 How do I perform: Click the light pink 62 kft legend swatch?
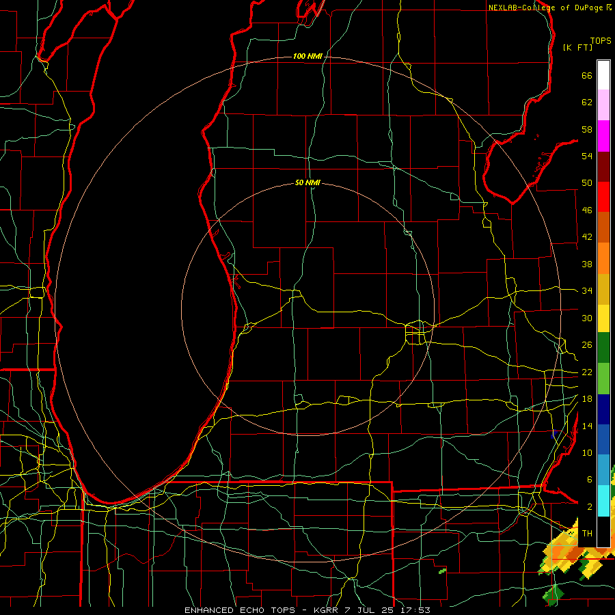coord(603,105)
